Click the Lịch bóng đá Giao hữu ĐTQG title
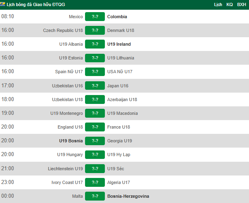The height and width of the screenshot is (203, 249). [36, 4]
